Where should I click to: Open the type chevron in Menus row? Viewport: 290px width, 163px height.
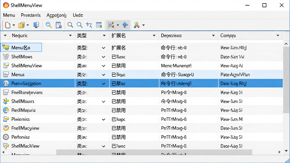104,75
